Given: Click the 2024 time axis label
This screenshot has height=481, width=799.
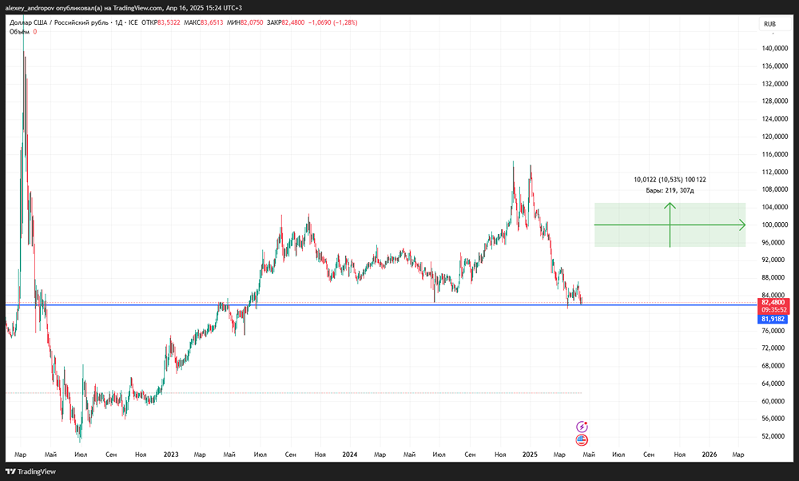Looking at the screenshot, I should point(350,455).
